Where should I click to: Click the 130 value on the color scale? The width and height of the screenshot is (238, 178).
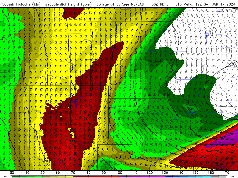pyautogui.click(x=165, y=173)
